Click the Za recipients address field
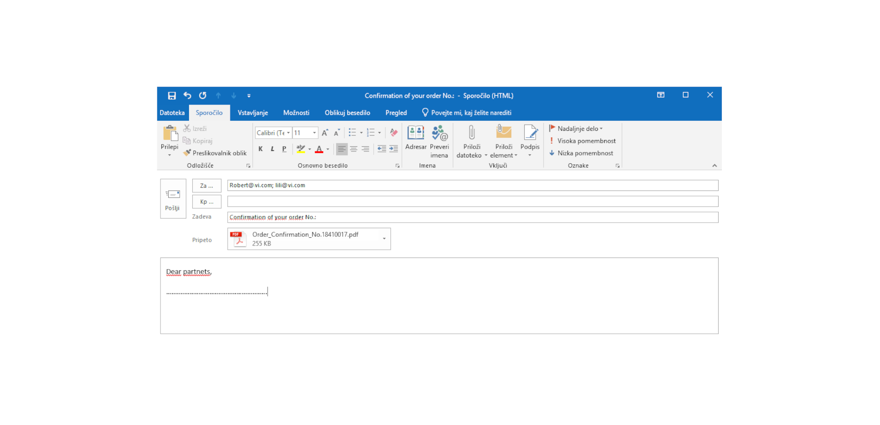Viewport: 880px width, 425px height. point(473,185)
